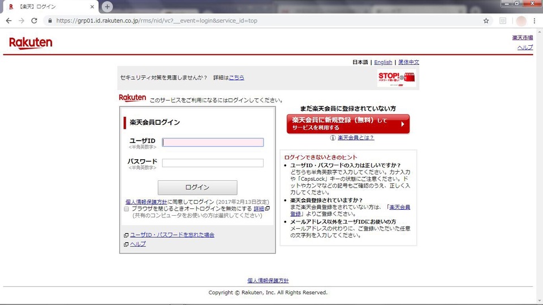Click the padlock site info icon
The width and height of the screenshot is (543, 305).
50,21
